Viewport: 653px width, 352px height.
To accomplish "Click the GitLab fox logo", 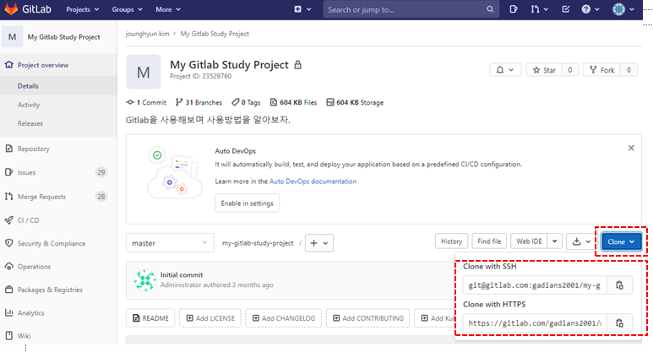I will (x=11, y=8).
